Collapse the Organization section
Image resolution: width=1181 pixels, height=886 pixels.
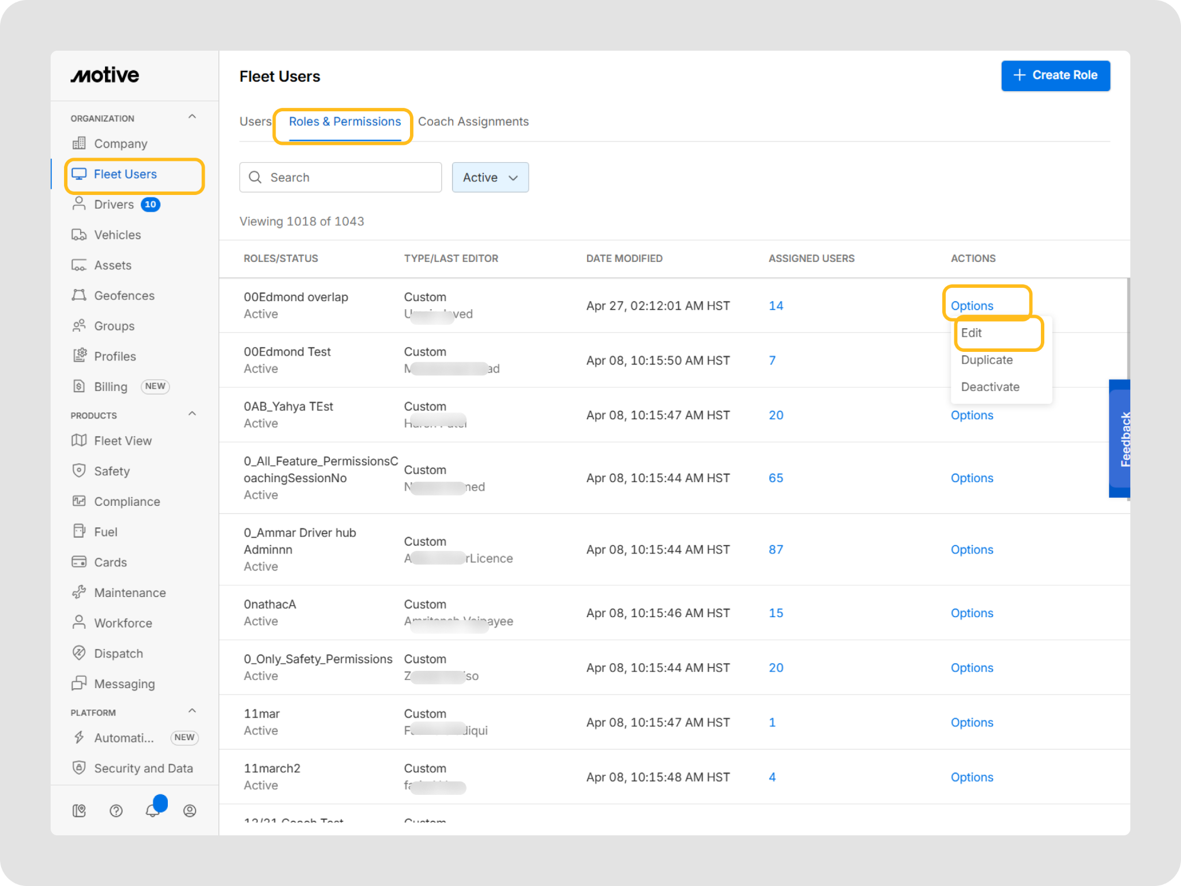192,117
